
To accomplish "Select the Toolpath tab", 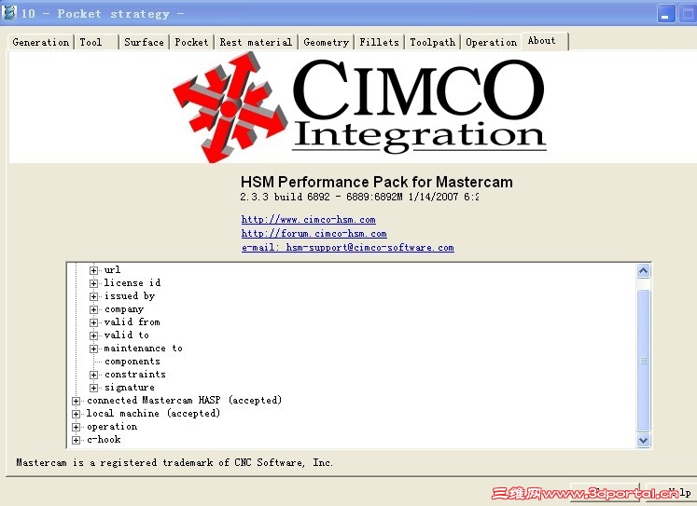I will click(433, 42).
